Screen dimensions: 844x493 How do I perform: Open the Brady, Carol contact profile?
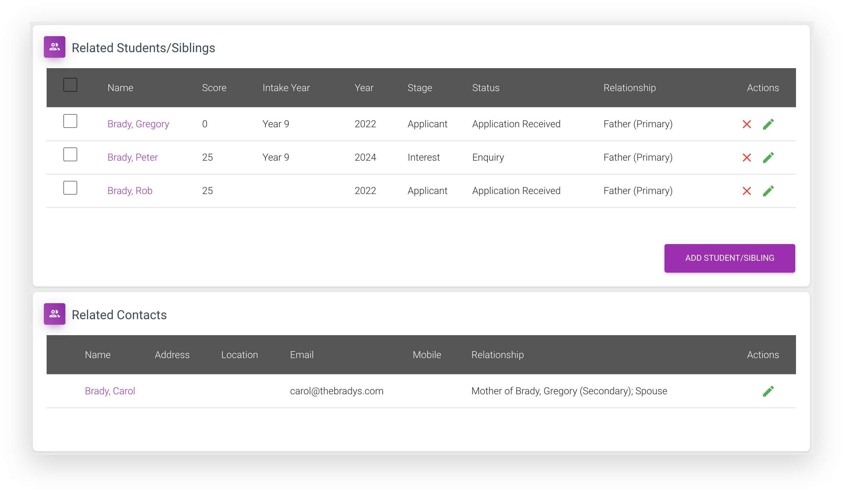coord(110,391)
